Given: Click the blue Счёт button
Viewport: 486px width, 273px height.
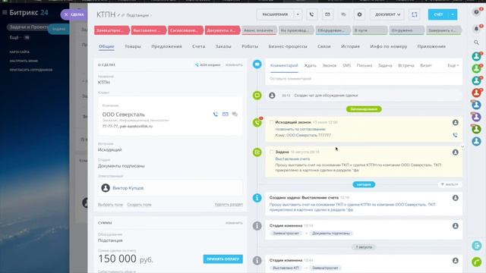Looking at the screenshot, I should (438, 14).
